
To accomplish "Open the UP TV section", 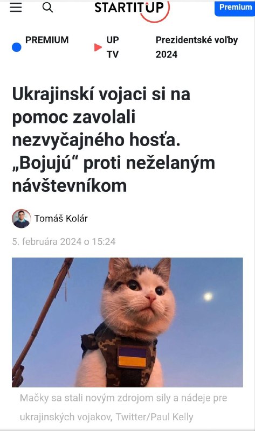I will [113, 47].
